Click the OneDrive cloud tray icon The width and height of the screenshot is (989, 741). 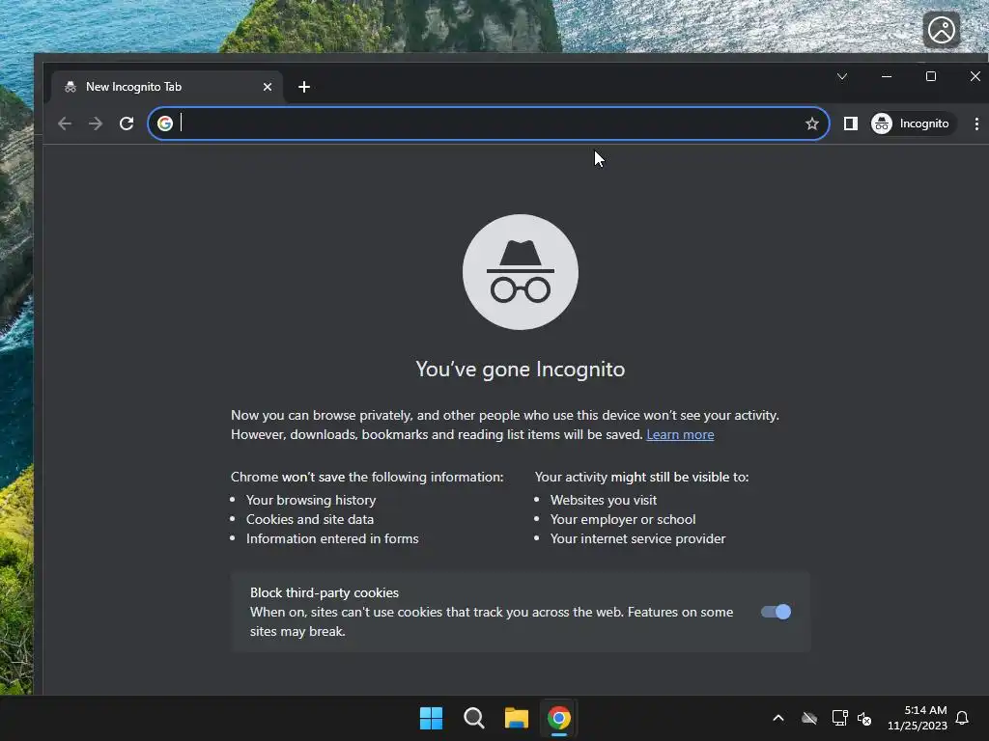point(809,718)
